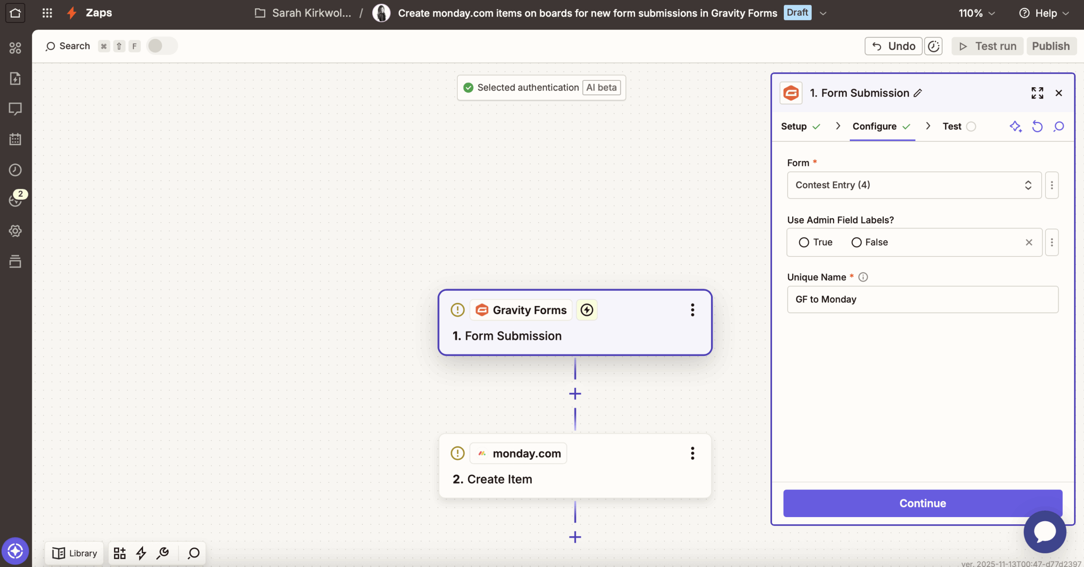Open the Contest Entry form dropdown
The height and width of the screenshot is (567, 1084).
(913, 185)
